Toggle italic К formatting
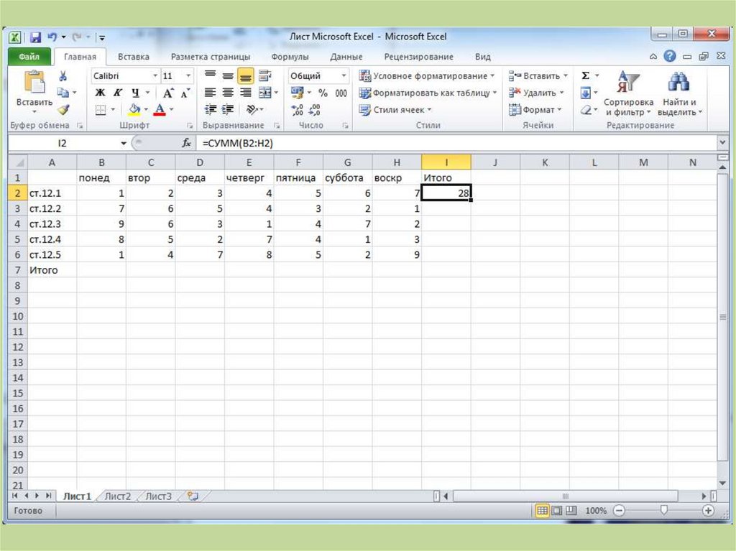 (116, 93)
